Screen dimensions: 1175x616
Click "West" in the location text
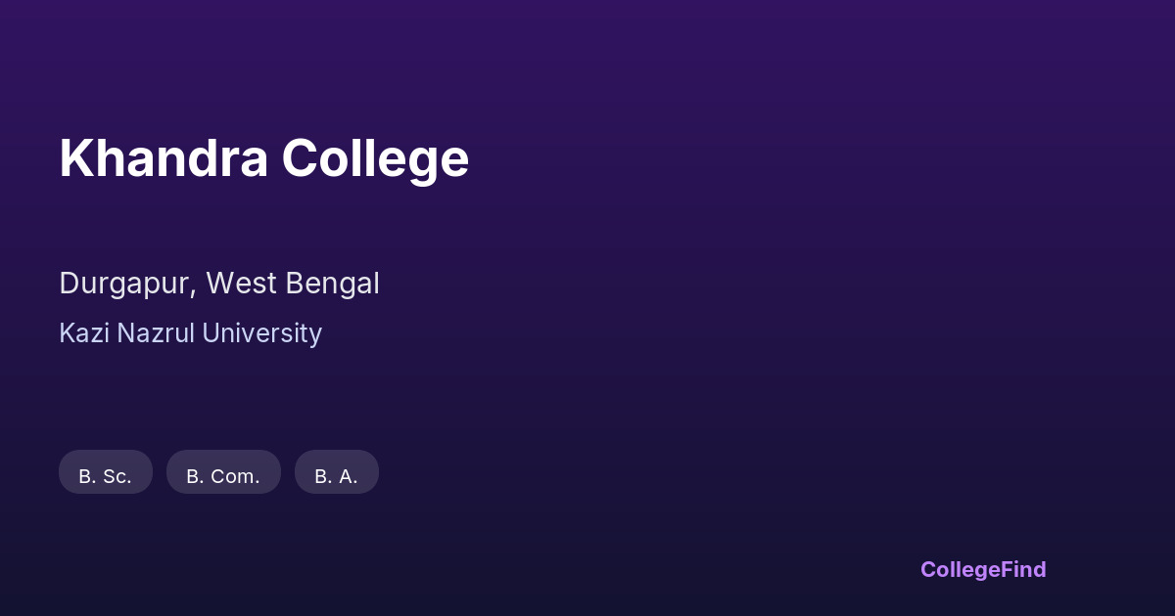coord(242,284)
